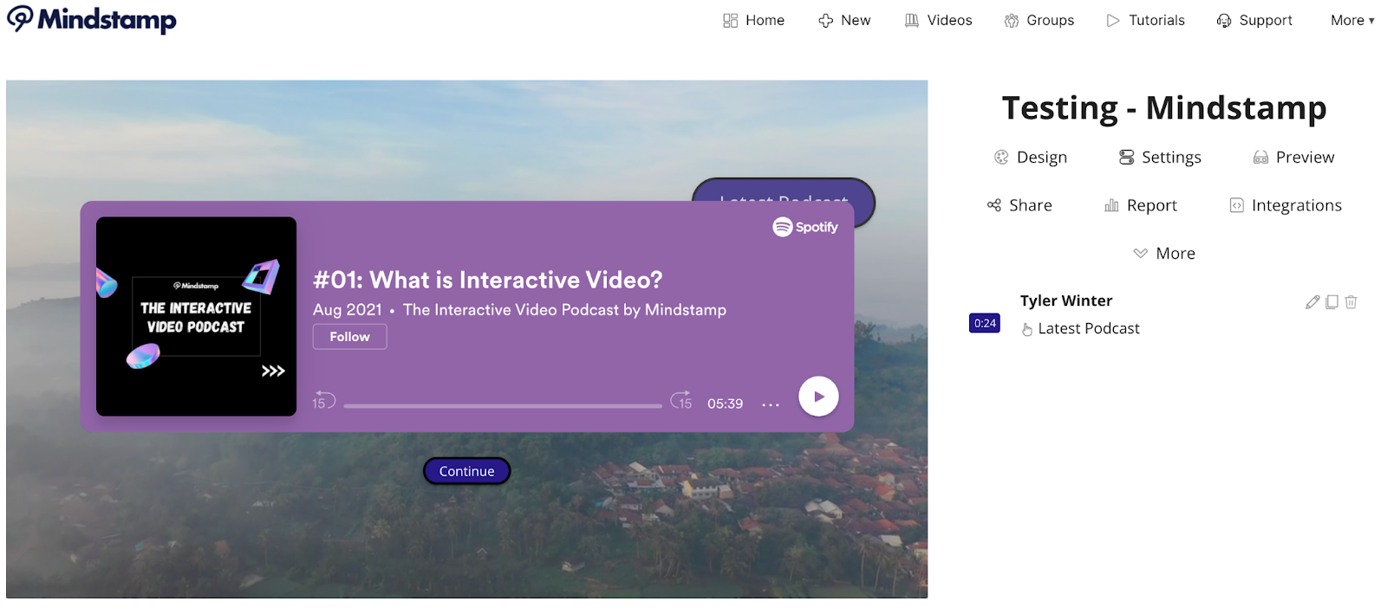1387x614 pixels.
Task: Click the Spotify player progress bar
Action: 503,405
